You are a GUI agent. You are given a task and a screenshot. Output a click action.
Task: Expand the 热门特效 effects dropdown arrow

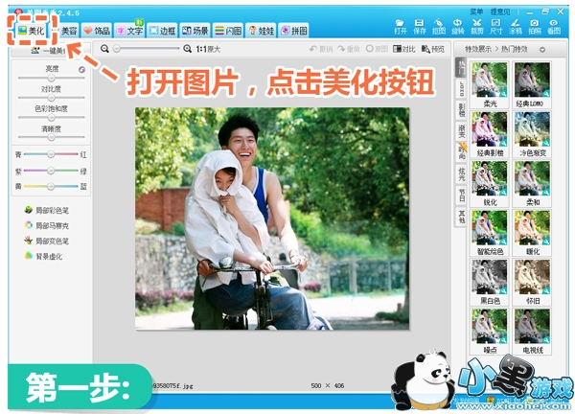(542, 50)
